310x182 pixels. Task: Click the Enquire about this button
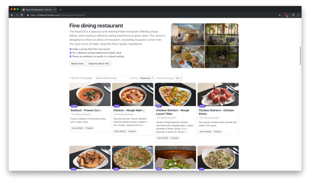(x=99, y=63)
